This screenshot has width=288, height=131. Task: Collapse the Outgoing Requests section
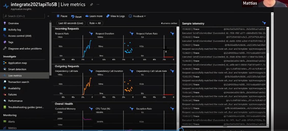(x=172, y=66)
